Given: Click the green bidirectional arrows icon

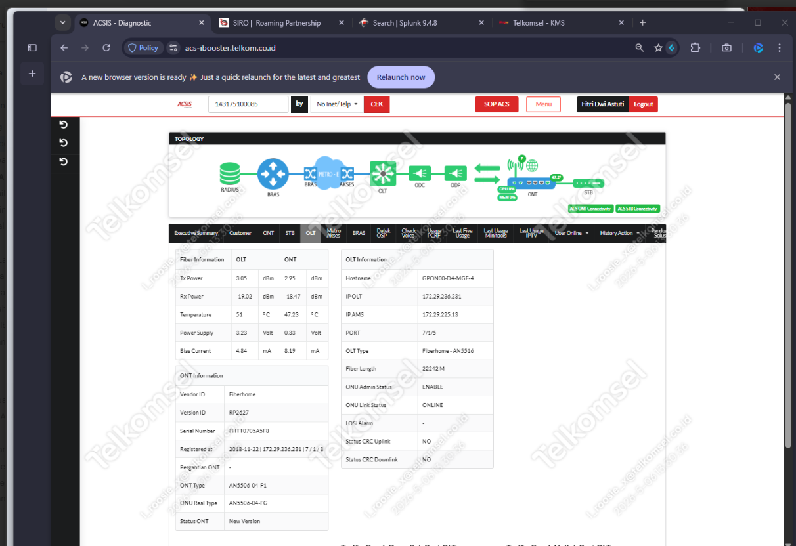Looking at the screenshot, I should point(487,173).
